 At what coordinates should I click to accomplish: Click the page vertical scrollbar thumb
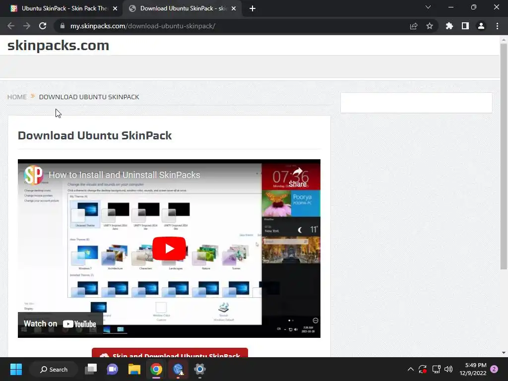pyautogui.click(x=504, y=156)
